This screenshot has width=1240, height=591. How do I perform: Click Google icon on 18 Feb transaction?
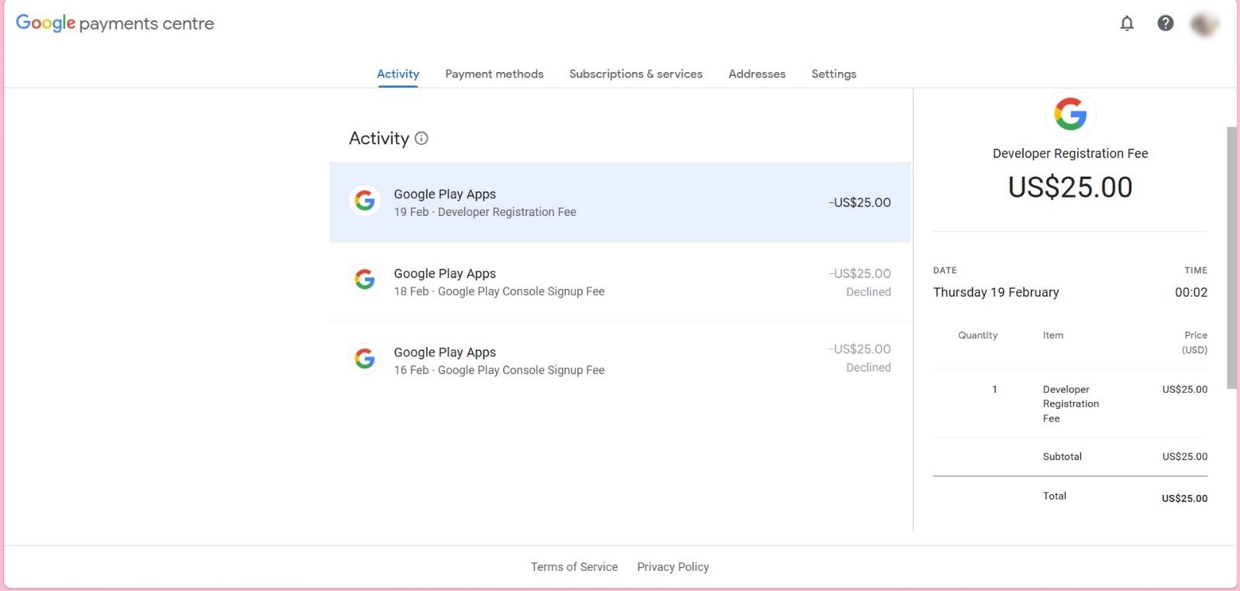pyautogui.click(x=365, y=280)
